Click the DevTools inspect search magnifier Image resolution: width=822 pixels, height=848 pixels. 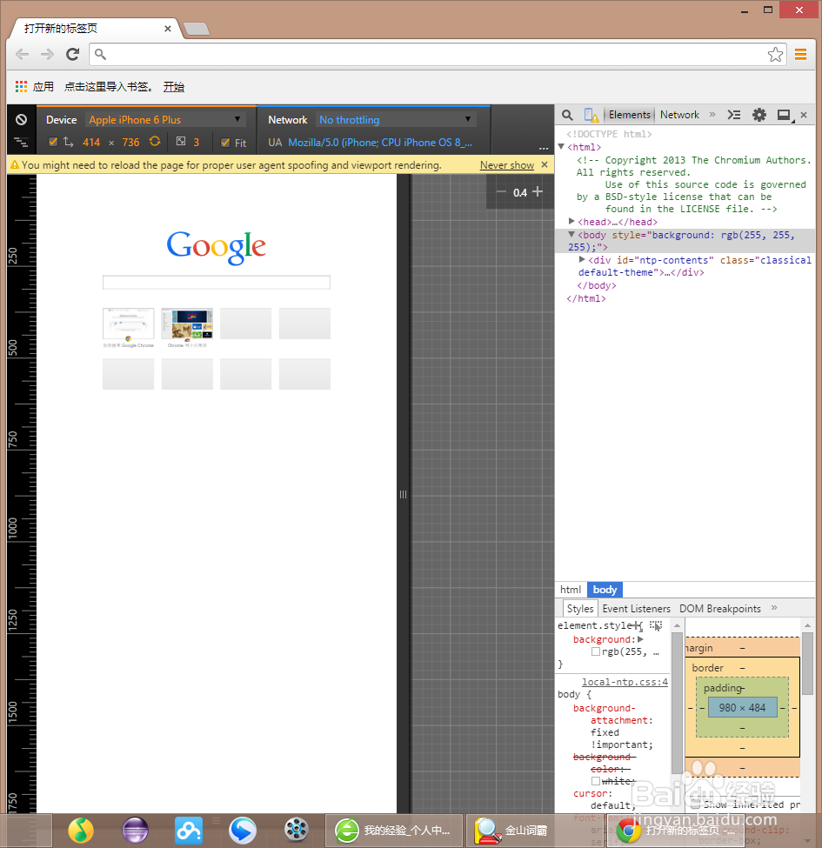(x=567, y=115)
